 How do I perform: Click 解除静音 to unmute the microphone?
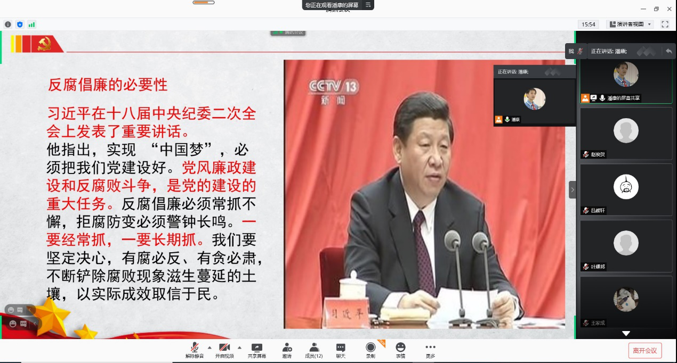click(x=194, y=350)
